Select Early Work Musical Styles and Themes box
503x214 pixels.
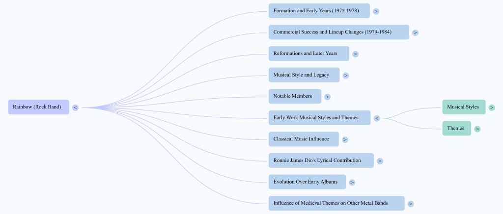click(319, 118)
